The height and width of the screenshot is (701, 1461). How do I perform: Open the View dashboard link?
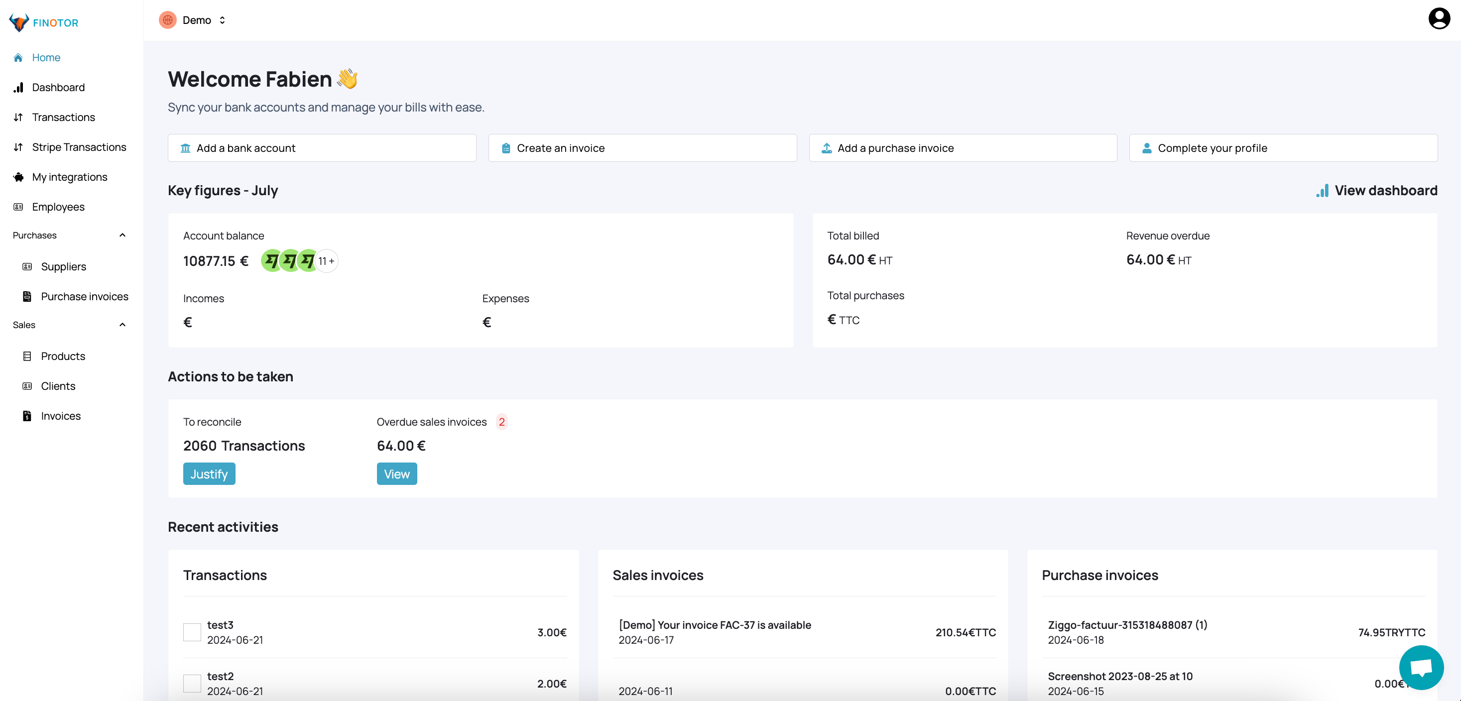coord(1377,191)
